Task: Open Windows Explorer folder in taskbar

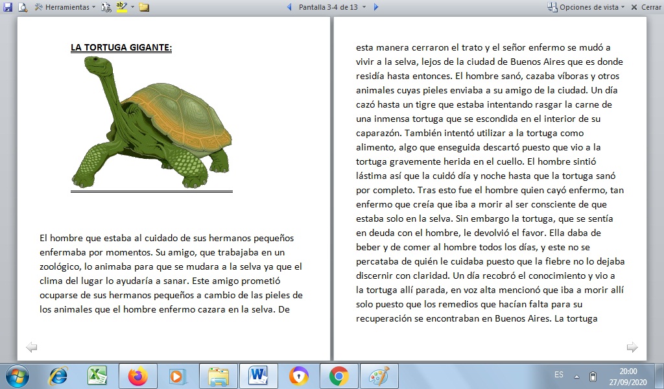Action: 218,376
